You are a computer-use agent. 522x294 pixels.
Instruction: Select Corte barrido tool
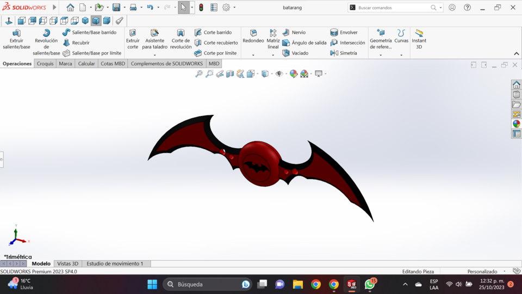tap(213, 32)
